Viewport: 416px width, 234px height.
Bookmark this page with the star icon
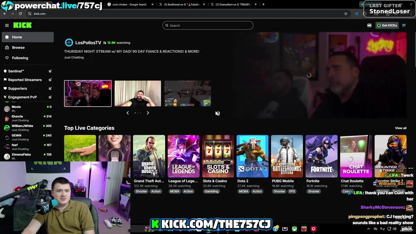pyautogui.click(x=346, y=14)
